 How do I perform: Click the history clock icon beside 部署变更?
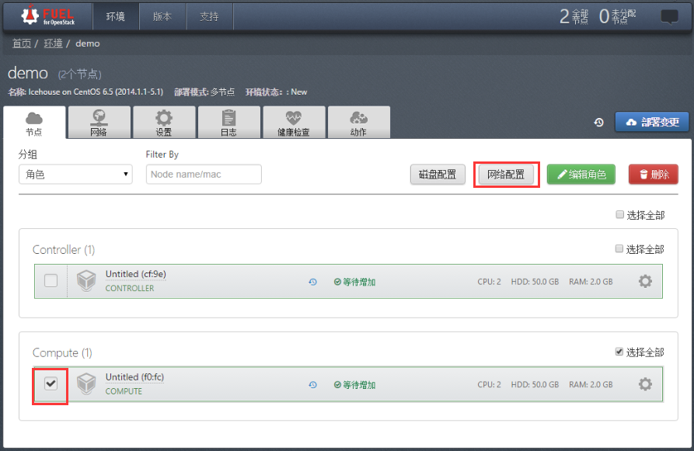coord(599,123)
